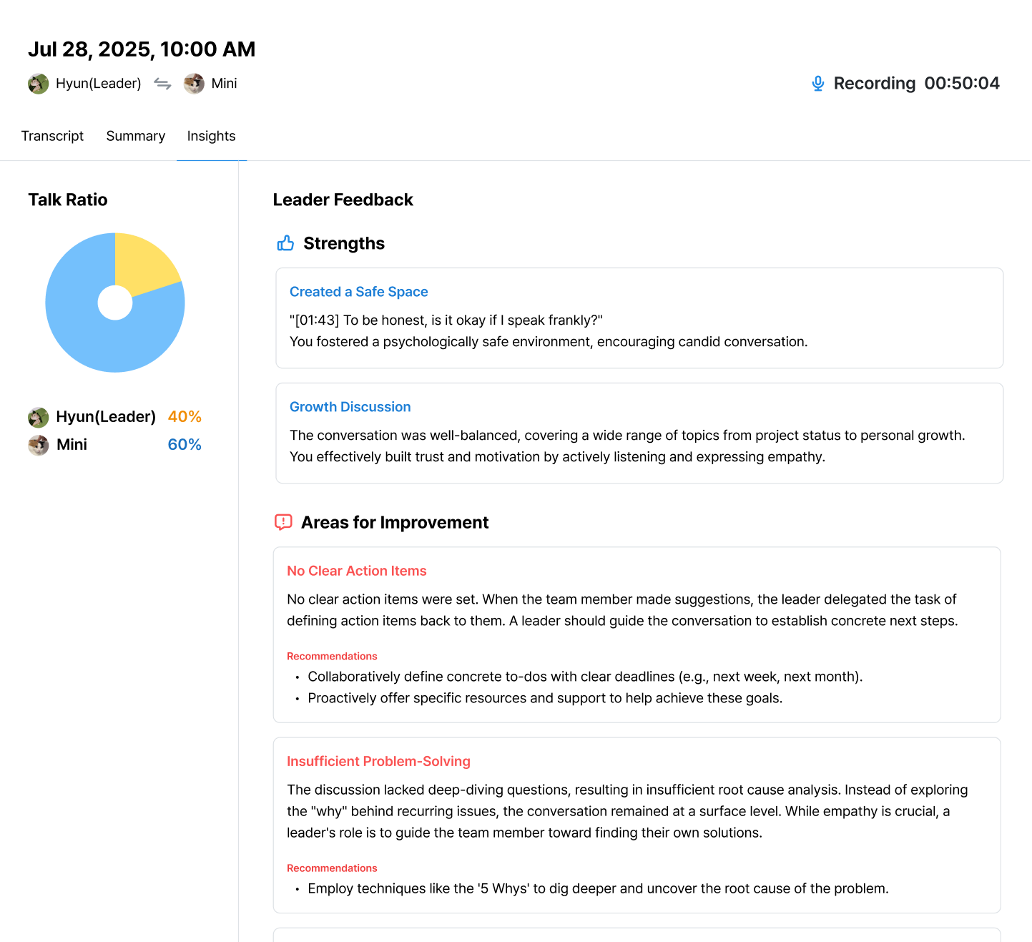
Task: Click the Recording 00:50:04 timer
Action: tap(916, 84)
